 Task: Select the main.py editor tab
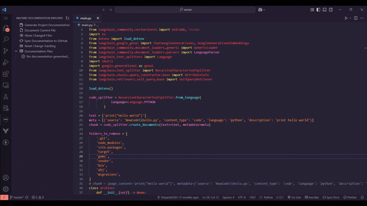click(86, 18)
